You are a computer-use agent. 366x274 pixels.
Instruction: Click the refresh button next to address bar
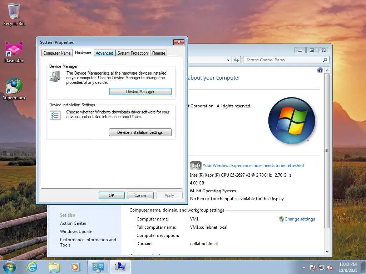tap(236, 60)
